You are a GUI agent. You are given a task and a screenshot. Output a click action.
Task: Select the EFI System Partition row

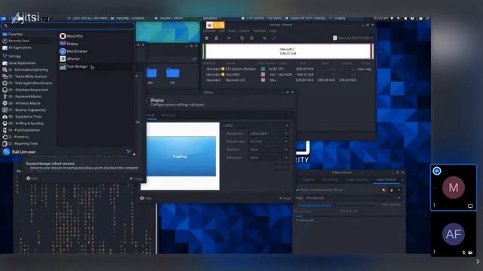(x=288, y=69)
